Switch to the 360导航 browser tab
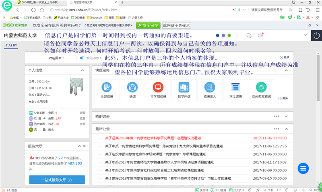Viewport: 322px width, 192px height. tap(39, 3)
